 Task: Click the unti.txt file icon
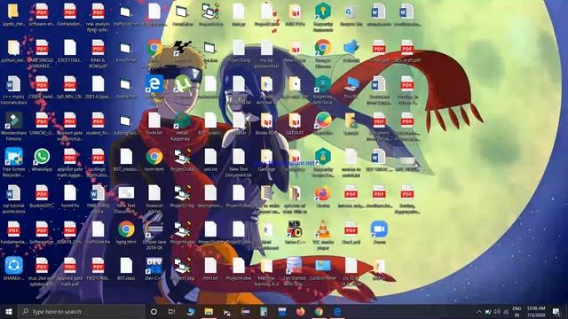(210, 159)
